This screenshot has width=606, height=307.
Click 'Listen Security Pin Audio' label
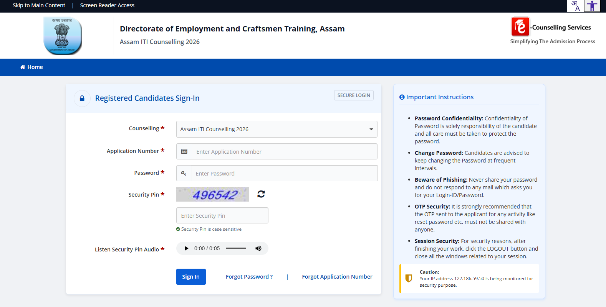pyautogui.click(x=127, y=250)
